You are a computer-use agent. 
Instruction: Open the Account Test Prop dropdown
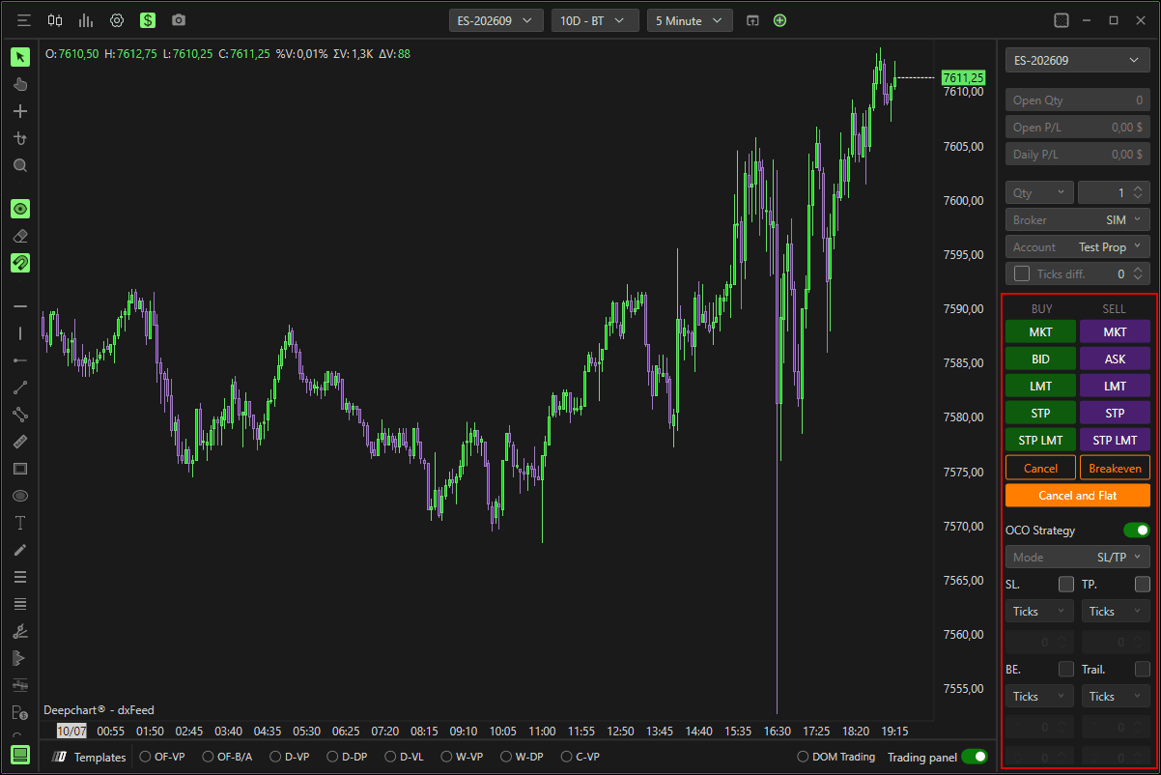pos(1078,246)
